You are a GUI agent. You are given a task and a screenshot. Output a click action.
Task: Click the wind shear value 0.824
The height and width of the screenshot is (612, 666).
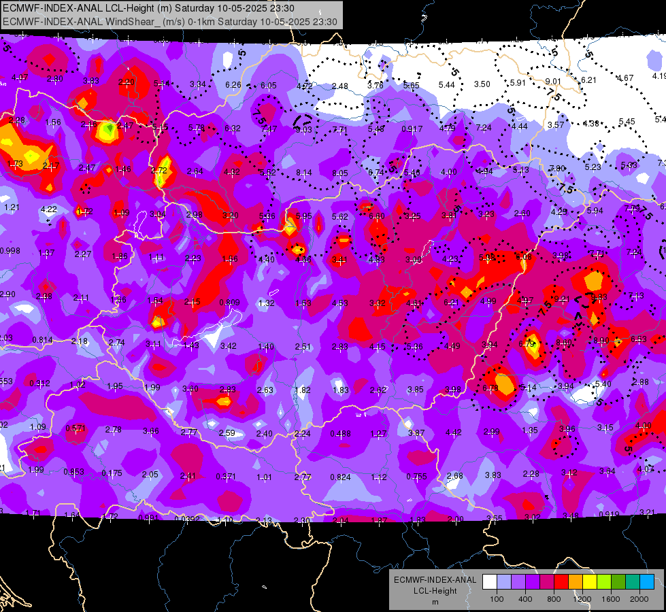click(341, 477)
